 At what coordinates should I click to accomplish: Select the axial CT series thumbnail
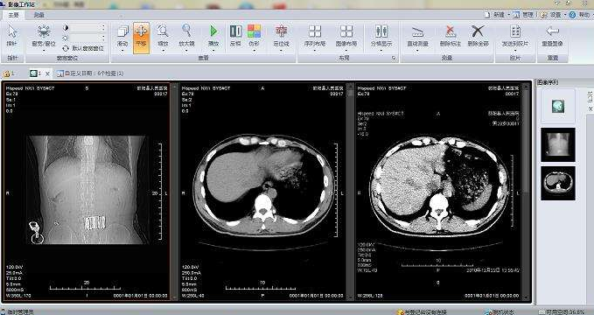557,183
